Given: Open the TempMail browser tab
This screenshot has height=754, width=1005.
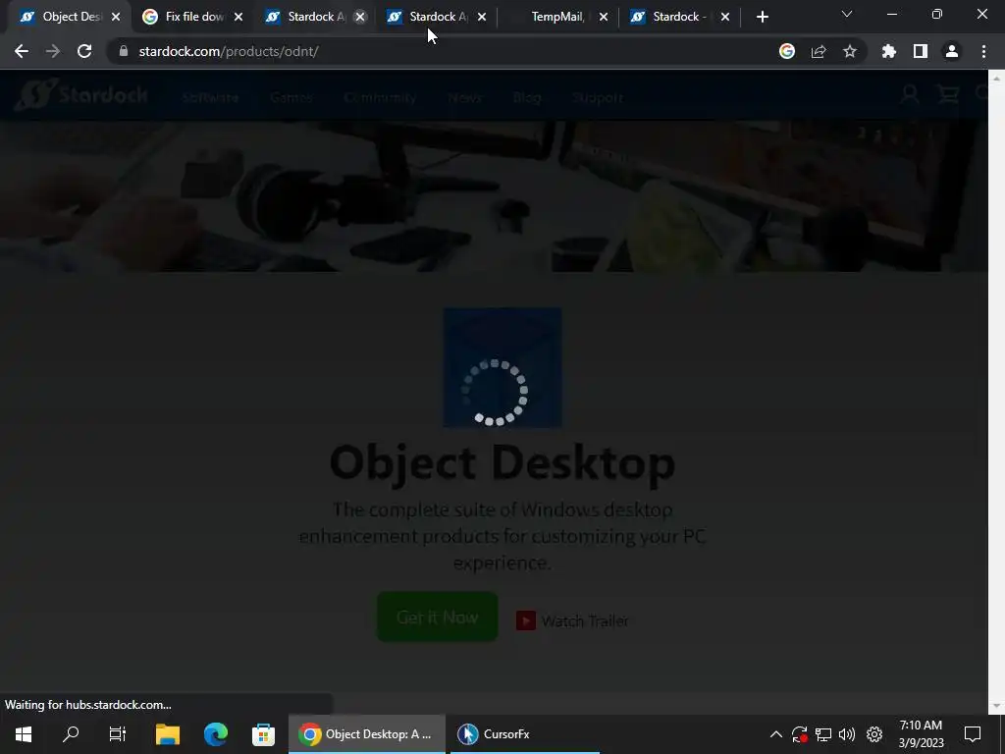Looking at the screenshot, I should click(556, 17).
